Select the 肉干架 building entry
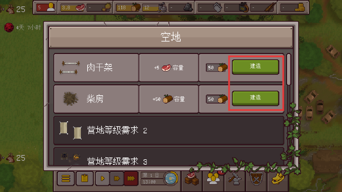Viewport: 342px width, 192px height. point(96,68)
